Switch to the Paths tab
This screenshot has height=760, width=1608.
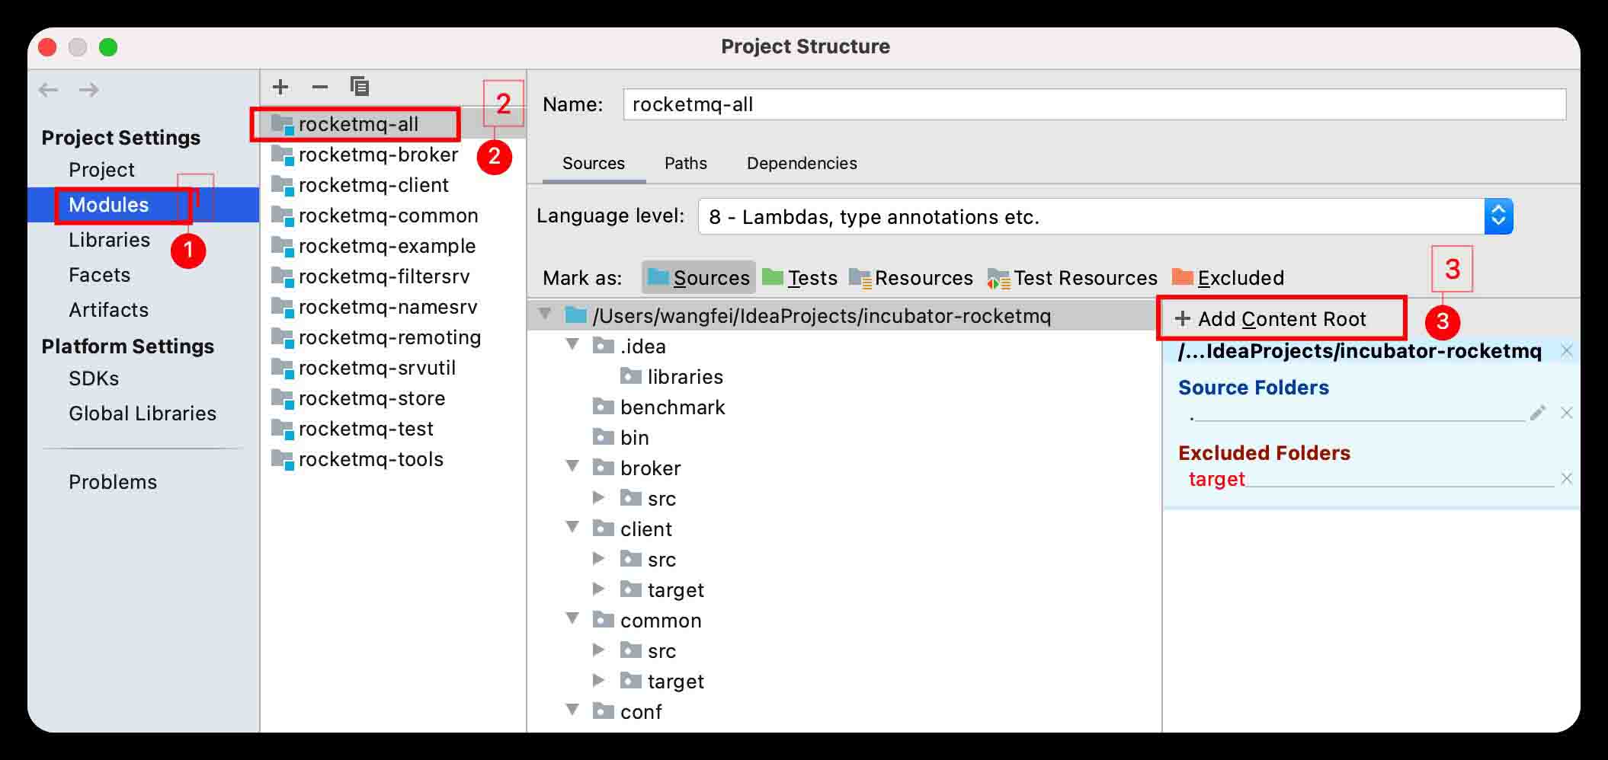coord(686,163)
